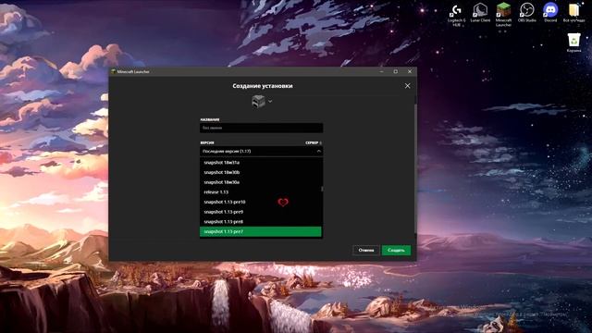Viewport: 592px width, 333px height.
Task: Select snapshot 1.13-pre8 version
Action: [261, 222]
